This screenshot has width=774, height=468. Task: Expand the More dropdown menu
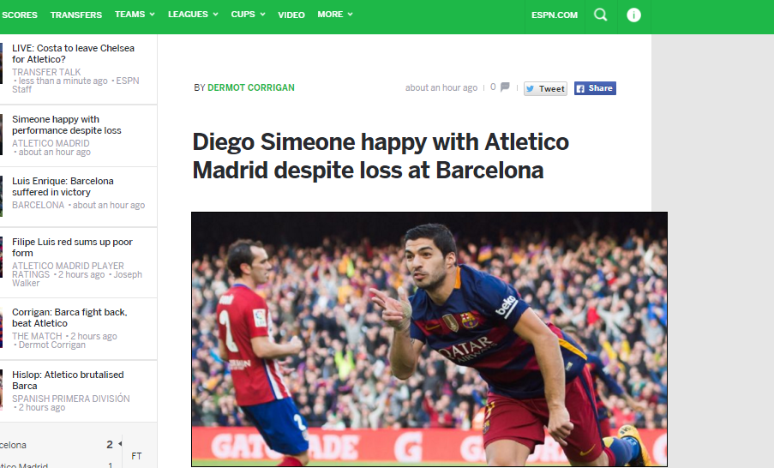(335, 15)
